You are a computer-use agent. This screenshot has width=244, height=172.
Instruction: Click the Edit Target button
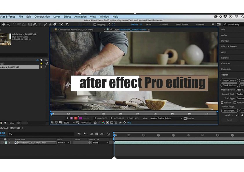[229, 111]
